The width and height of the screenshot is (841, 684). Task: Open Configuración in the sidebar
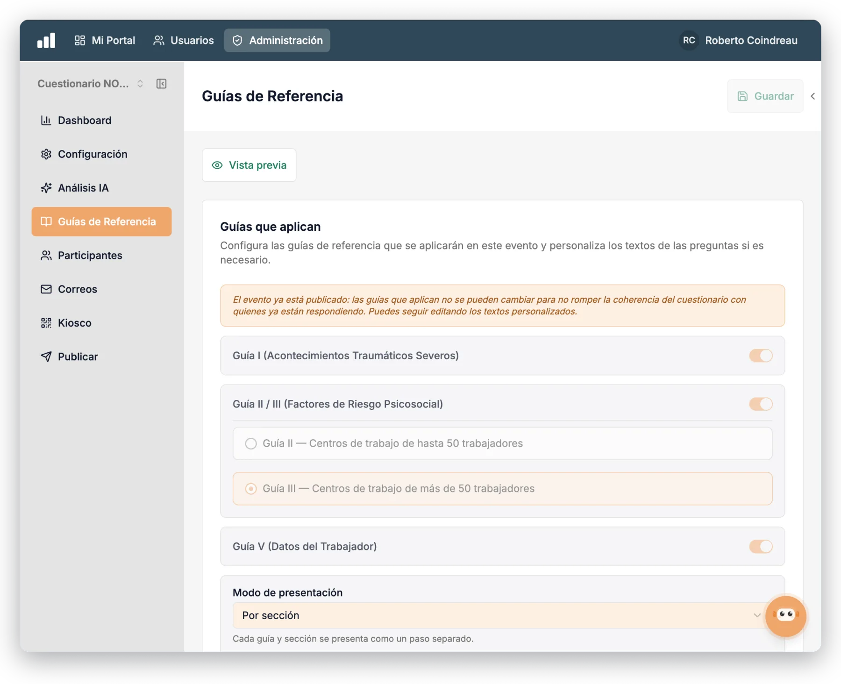(x=101, y=154)
